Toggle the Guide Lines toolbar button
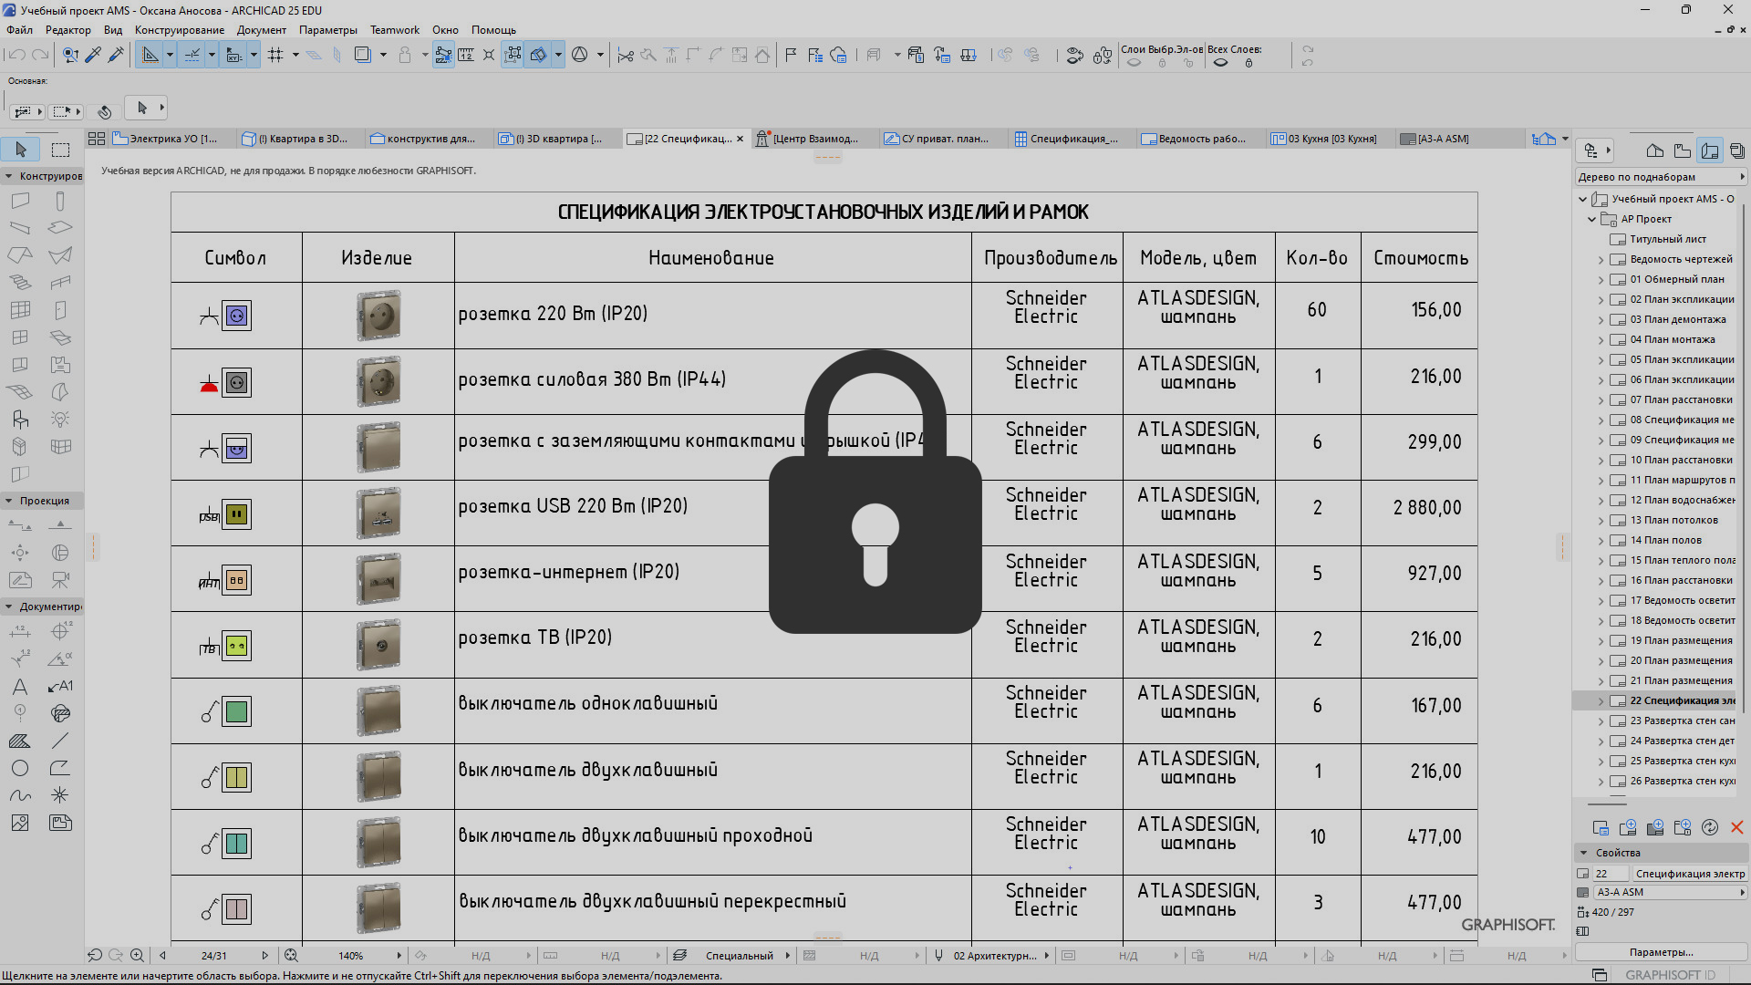This screenshot has width=1751, height=985. click(x=150, y=56)
